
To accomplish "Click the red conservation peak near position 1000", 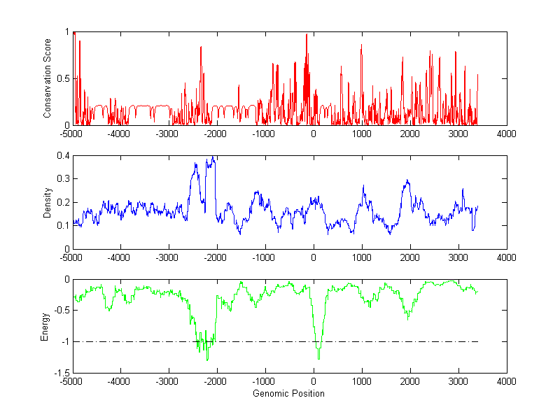I will coord(361,46).
